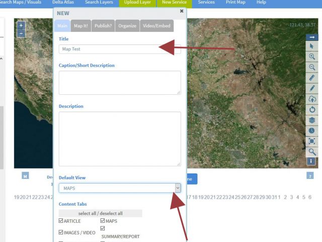The width and height of the screenshot is (322, 242).
Task: Collapse the map toolbar with arrow button
Action: point(312,37)
